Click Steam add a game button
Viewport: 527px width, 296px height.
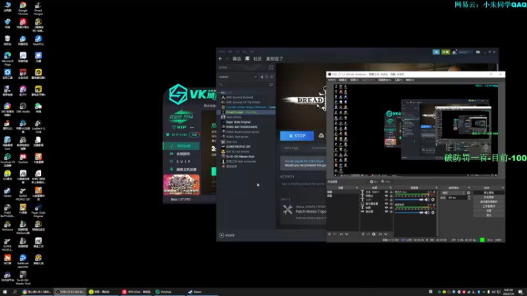pos(227,235)
